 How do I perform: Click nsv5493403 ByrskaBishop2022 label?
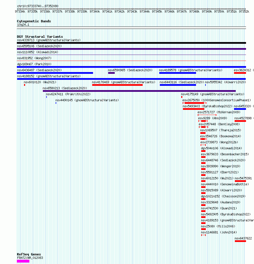pyautogui.click(x=207, y=106)
